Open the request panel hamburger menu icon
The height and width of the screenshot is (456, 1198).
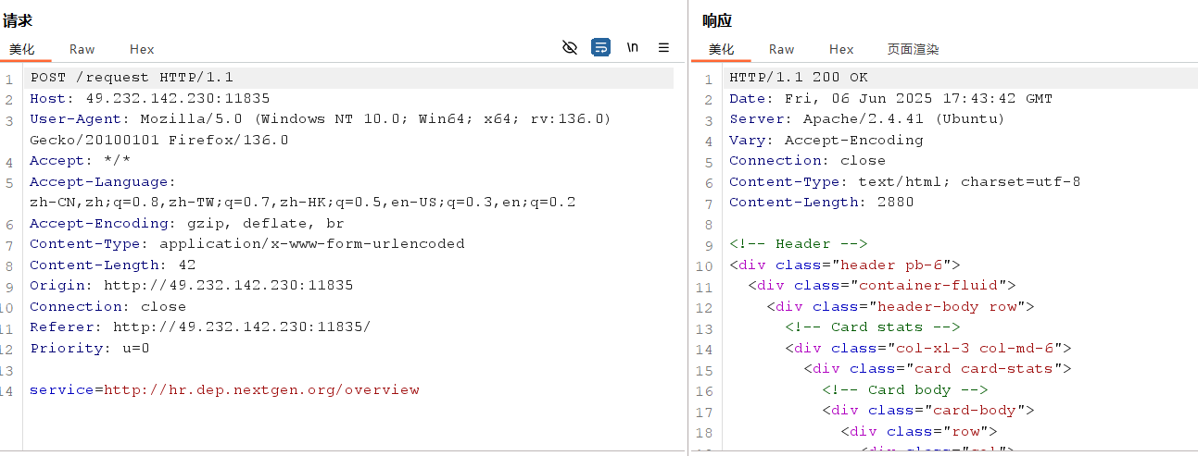(663, 47)
